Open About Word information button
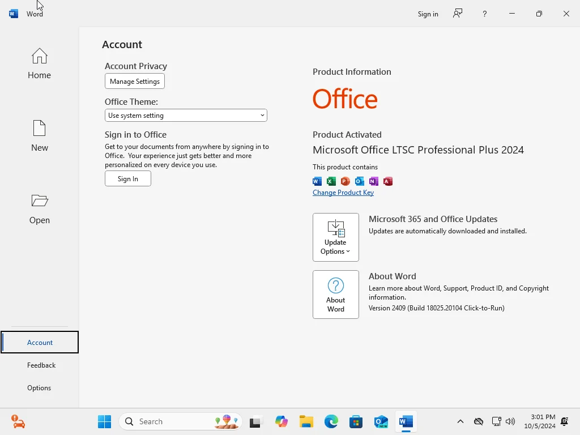Image resolution: width=580 pixels, height=435 pixels. (x=335, y=295)
